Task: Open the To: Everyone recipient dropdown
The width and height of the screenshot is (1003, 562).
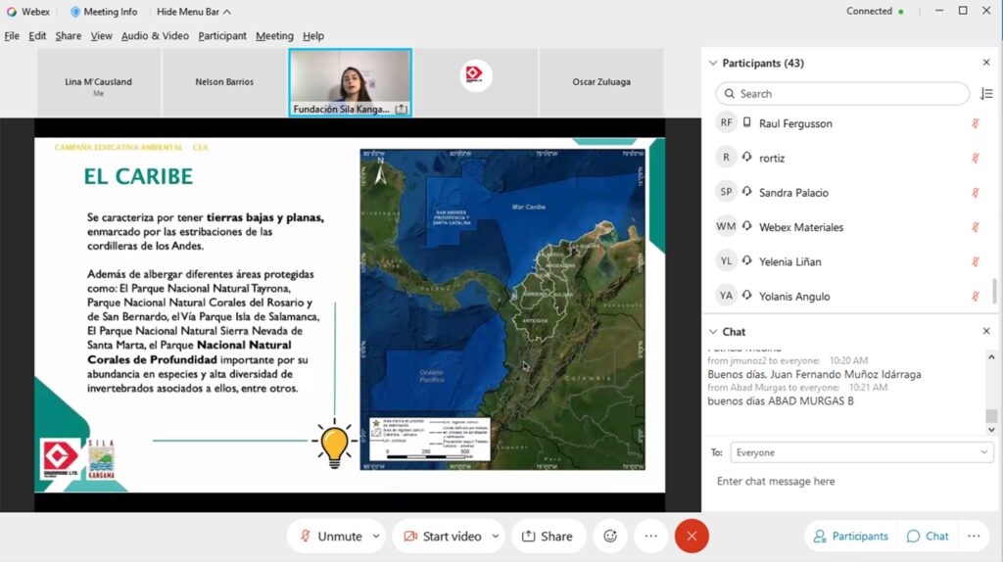Action: click(x=862, y=452)
